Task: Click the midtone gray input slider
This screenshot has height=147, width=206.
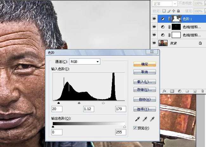Action: coord(79,103)
